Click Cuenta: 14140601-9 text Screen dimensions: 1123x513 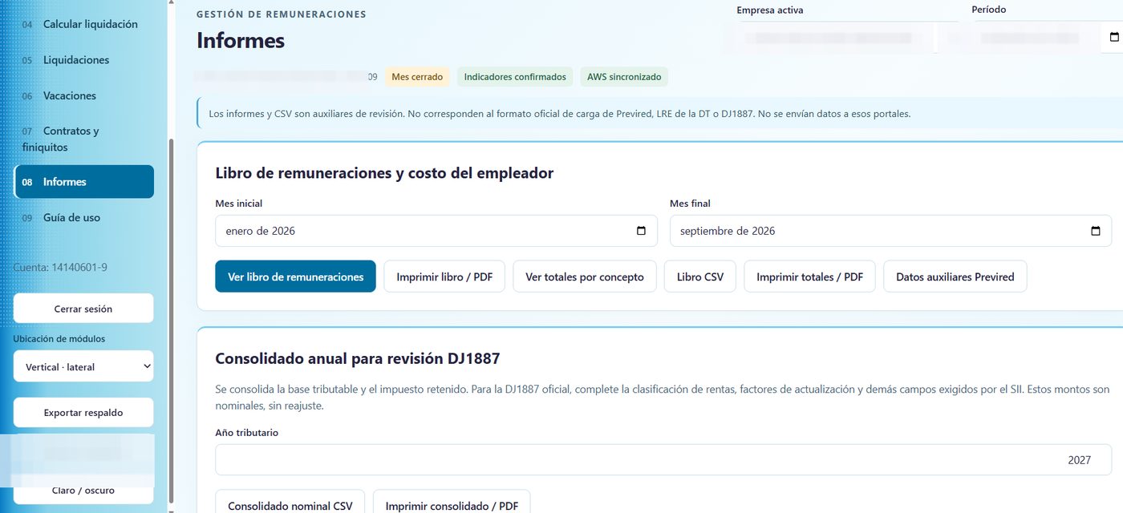(61, 267)
